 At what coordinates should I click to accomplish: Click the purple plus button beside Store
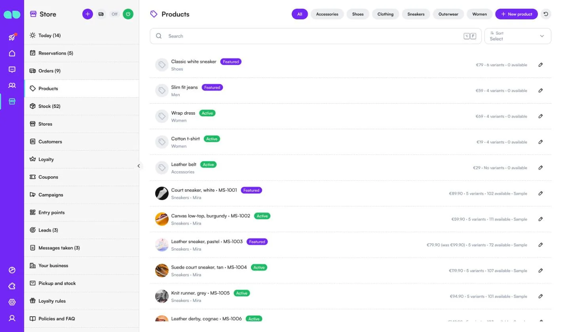(87, 14)
